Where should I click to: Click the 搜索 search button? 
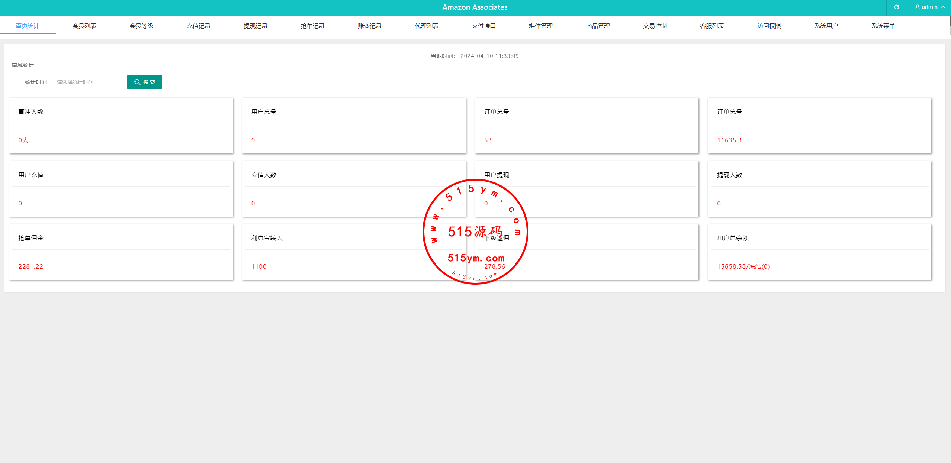144,82
